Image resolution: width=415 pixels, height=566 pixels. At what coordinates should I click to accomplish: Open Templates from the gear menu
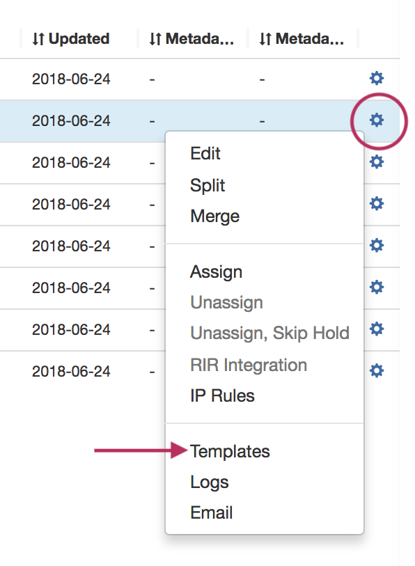point(230,452)
